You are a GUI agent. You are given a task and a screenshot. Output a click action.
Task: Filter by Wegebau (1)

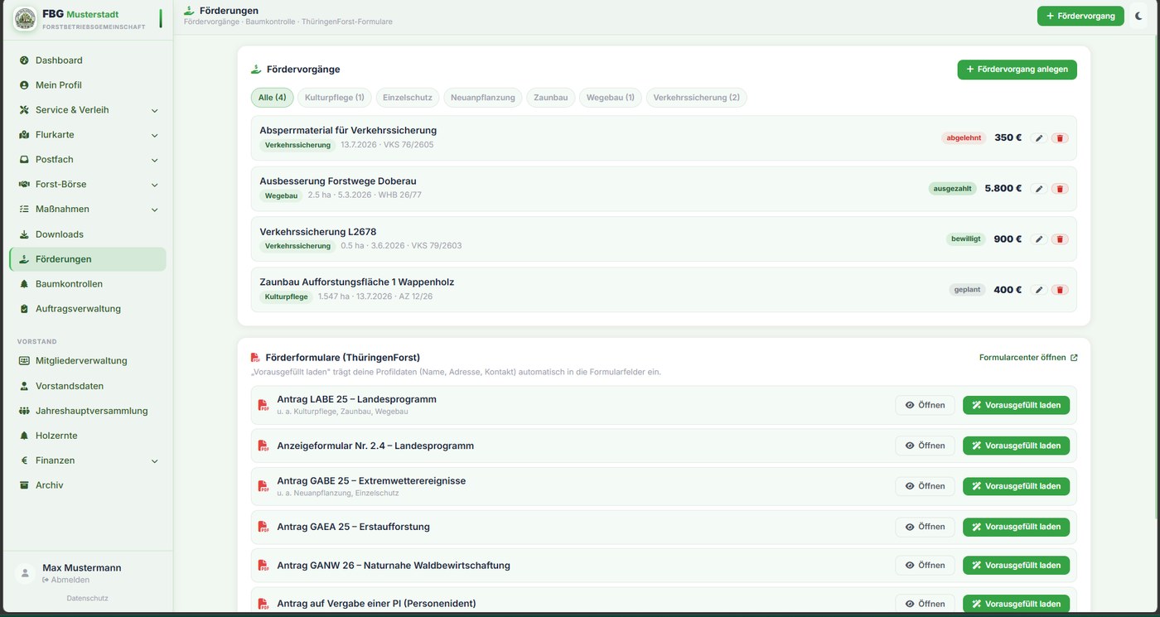point(611,98)
